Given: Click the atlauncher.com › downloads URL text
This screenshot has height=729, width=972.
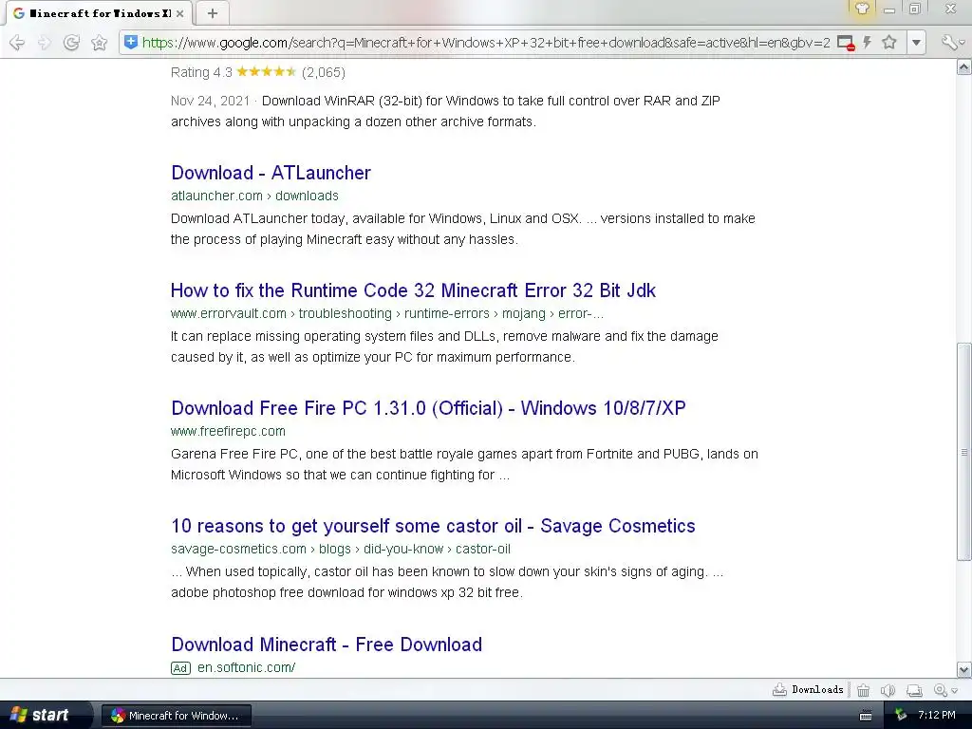Looking at the screenshot, I should (x=254, y=196).
